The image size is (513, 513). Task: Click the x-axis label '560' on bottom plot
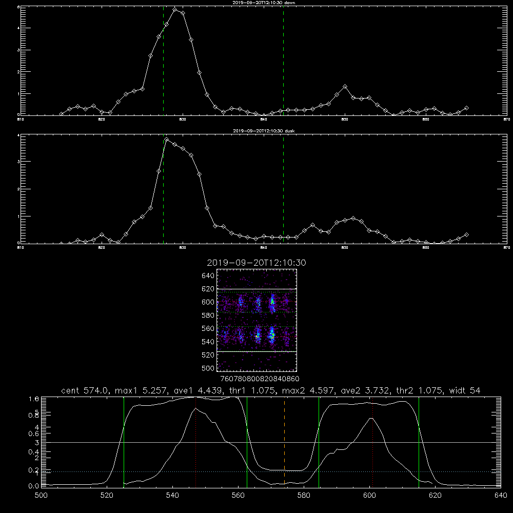[x=238, y=496]
